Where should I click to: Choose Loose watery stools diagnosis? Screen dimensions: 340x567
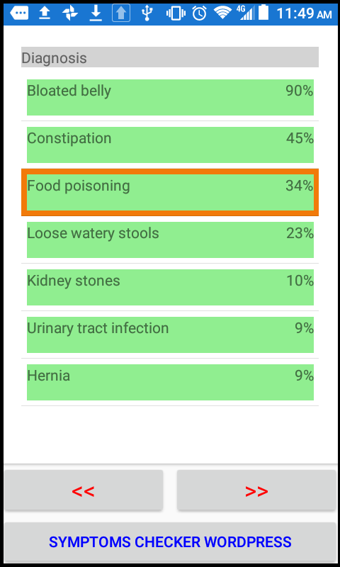[170, 240]
